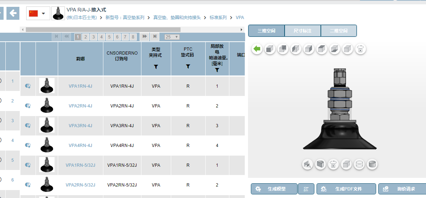Click the exploded view icon below model
Viewport: 426px width, 198px height.
tap(308, 164)
